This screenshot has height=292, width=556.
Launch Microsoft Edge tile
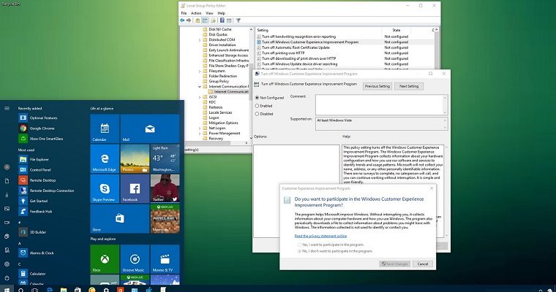105,158
